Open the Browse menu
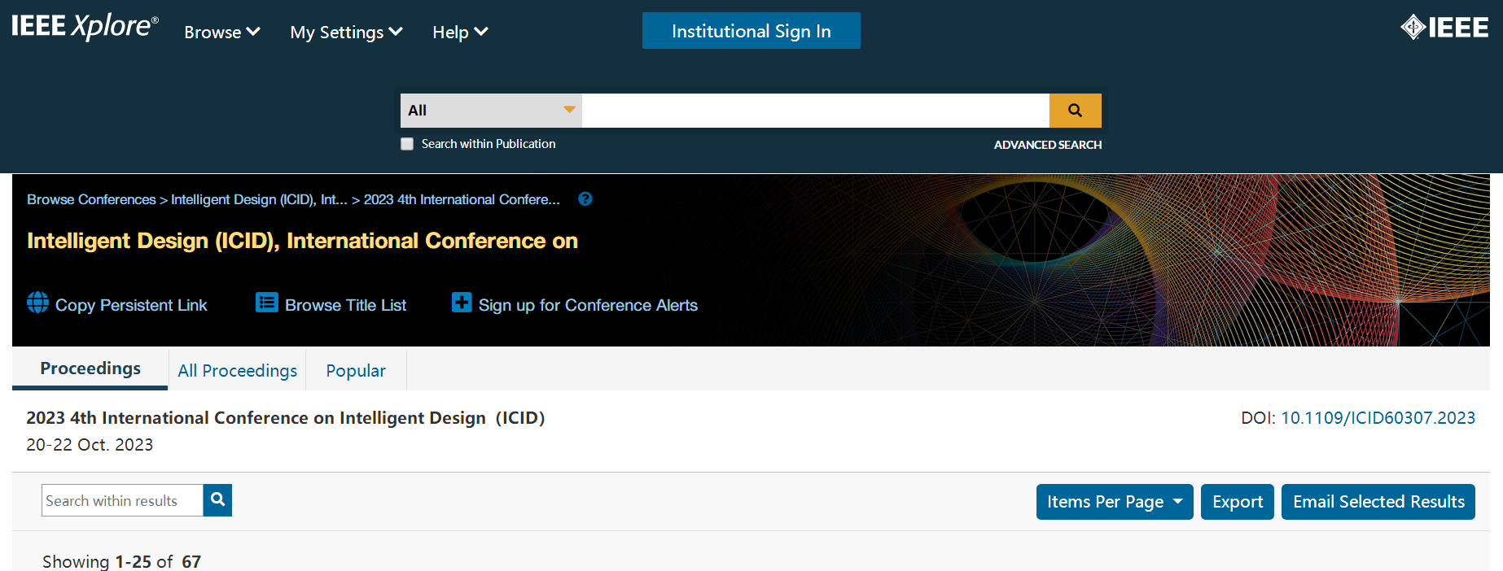 point(222,32)
